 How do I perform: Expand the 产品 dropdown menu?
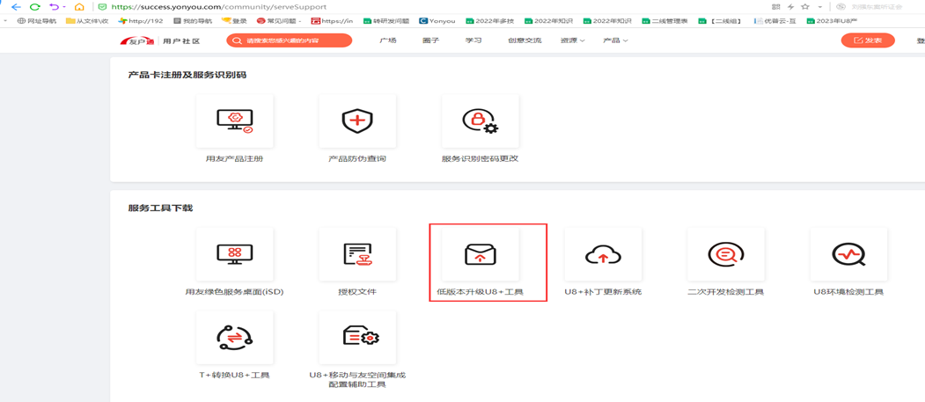(x=615, y=40)
